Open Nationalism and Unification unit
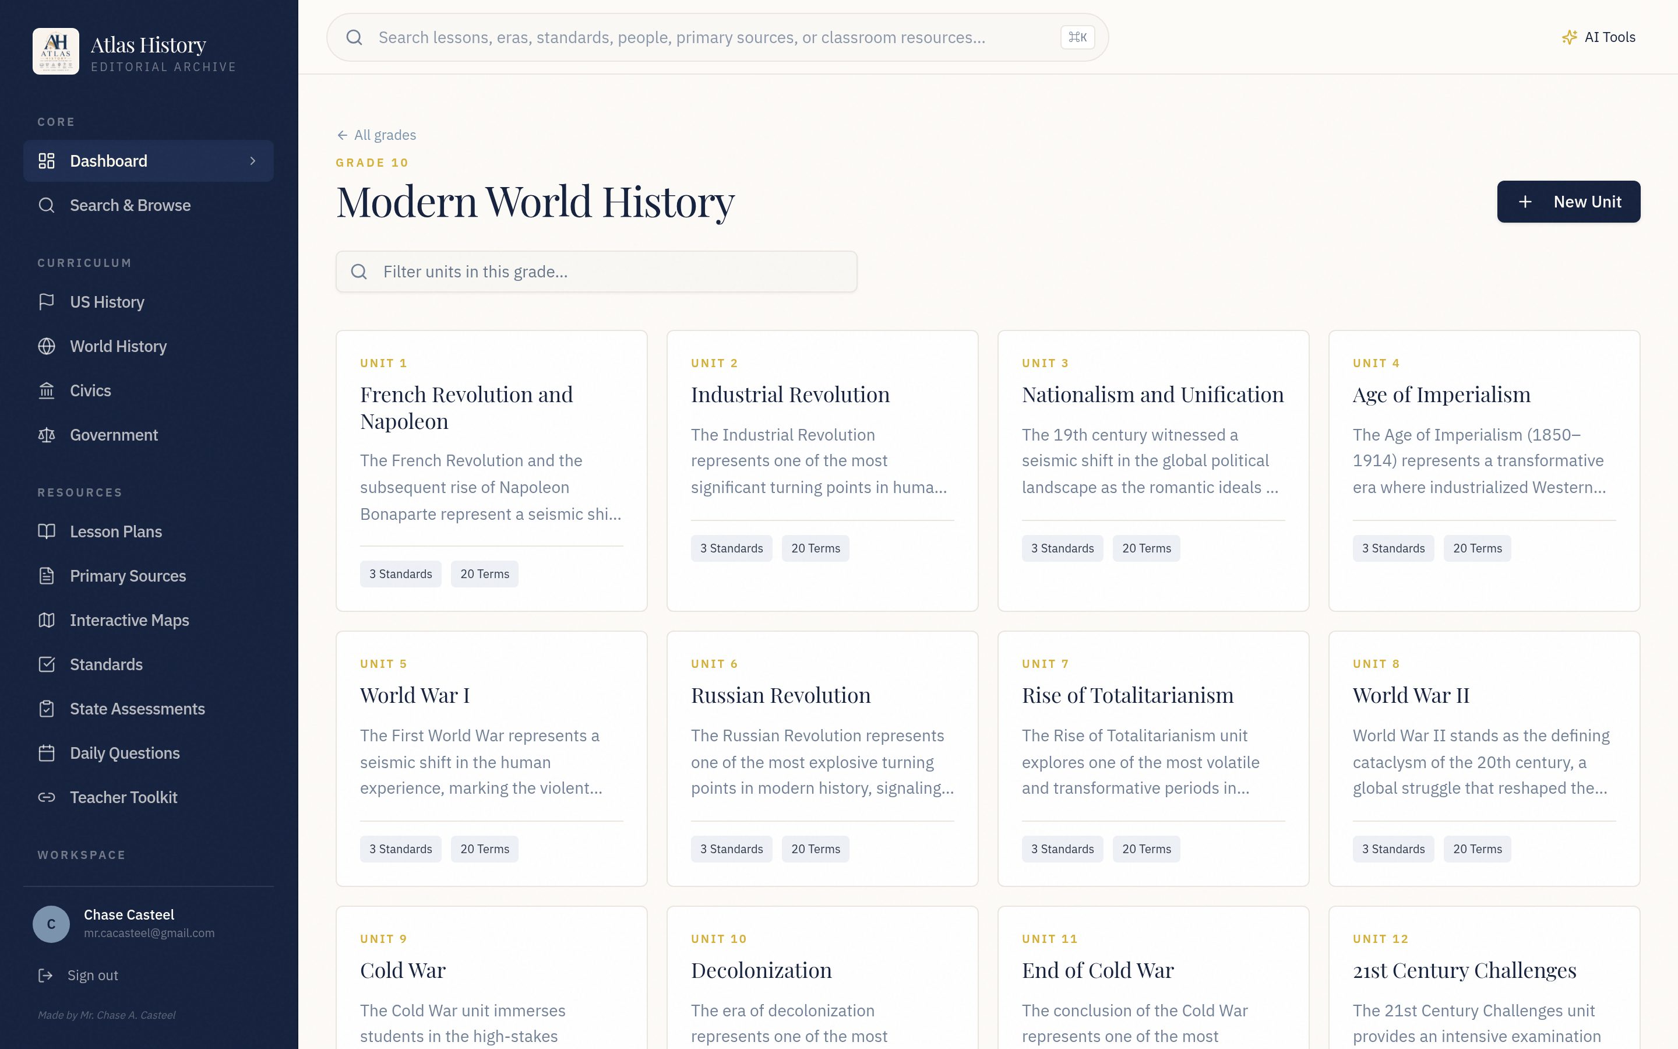The height and width of the screenshot is (1049, 1678). click(1153, 470)
